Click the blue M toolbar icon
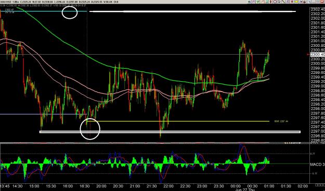 coord(301,2)
